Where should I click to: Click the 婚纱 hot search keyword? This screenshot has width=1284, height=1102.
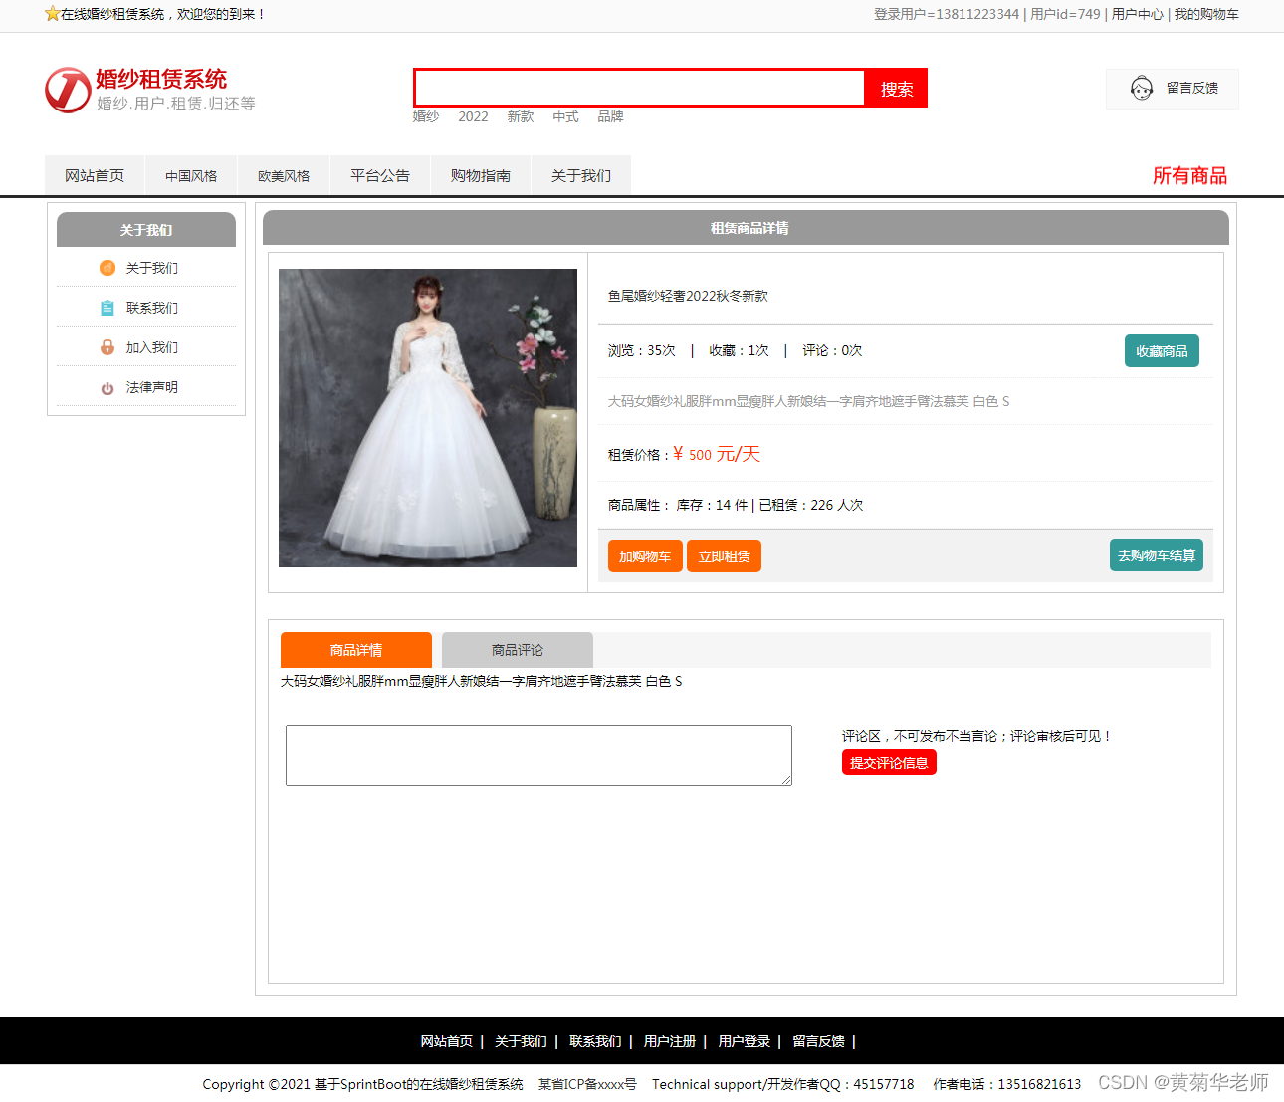point(426,116)
